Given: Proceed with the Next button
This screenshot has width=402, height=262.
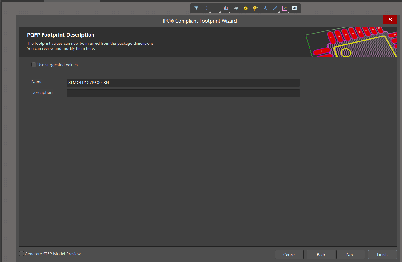Looking at the screenshot, I should coord(351,255).
